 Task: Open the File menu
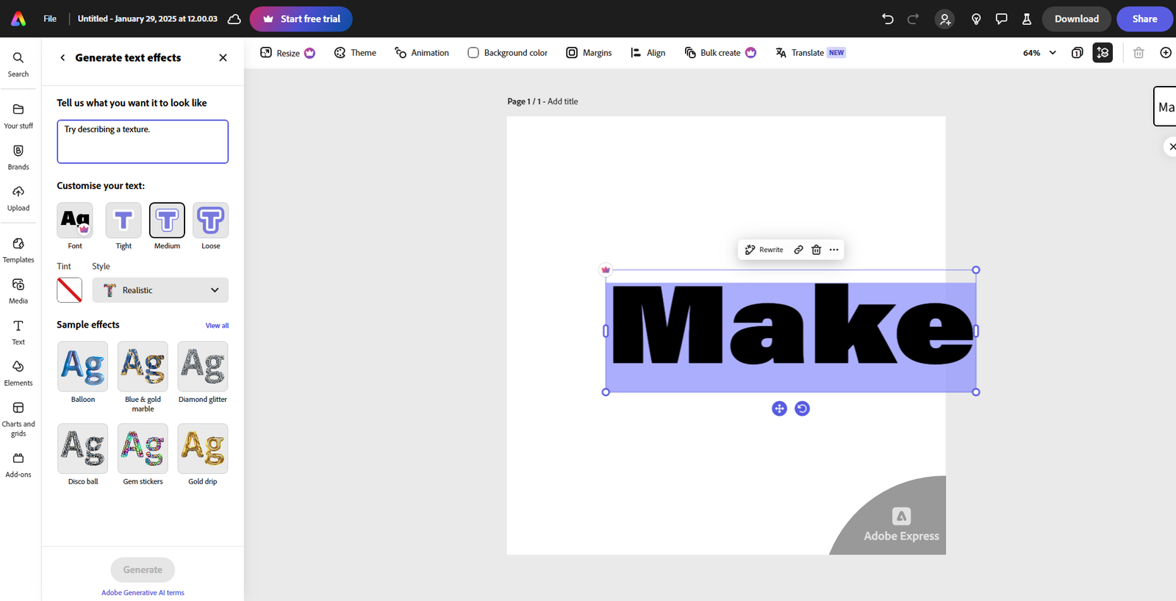point(50,19)
